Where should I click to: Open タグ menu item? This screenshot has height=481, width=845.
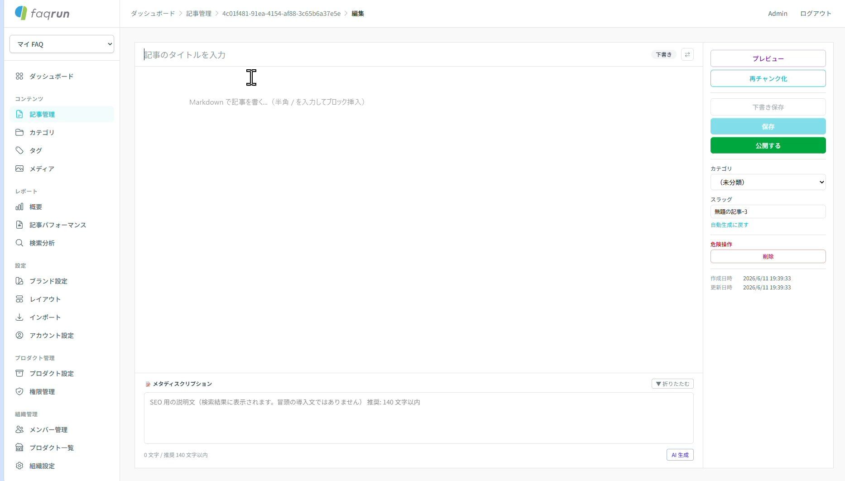(x=62, y=150)
